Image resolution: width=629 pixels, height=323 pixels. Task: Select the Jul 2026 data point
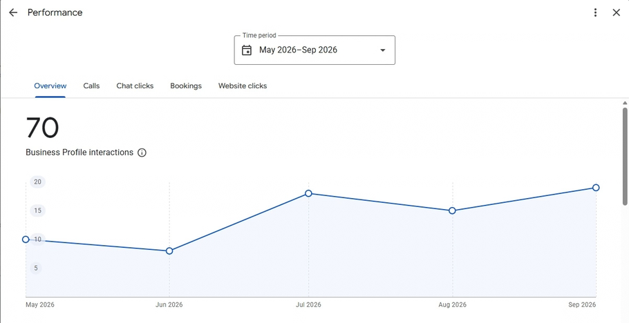pyautogui.click(x=308, y=193)
